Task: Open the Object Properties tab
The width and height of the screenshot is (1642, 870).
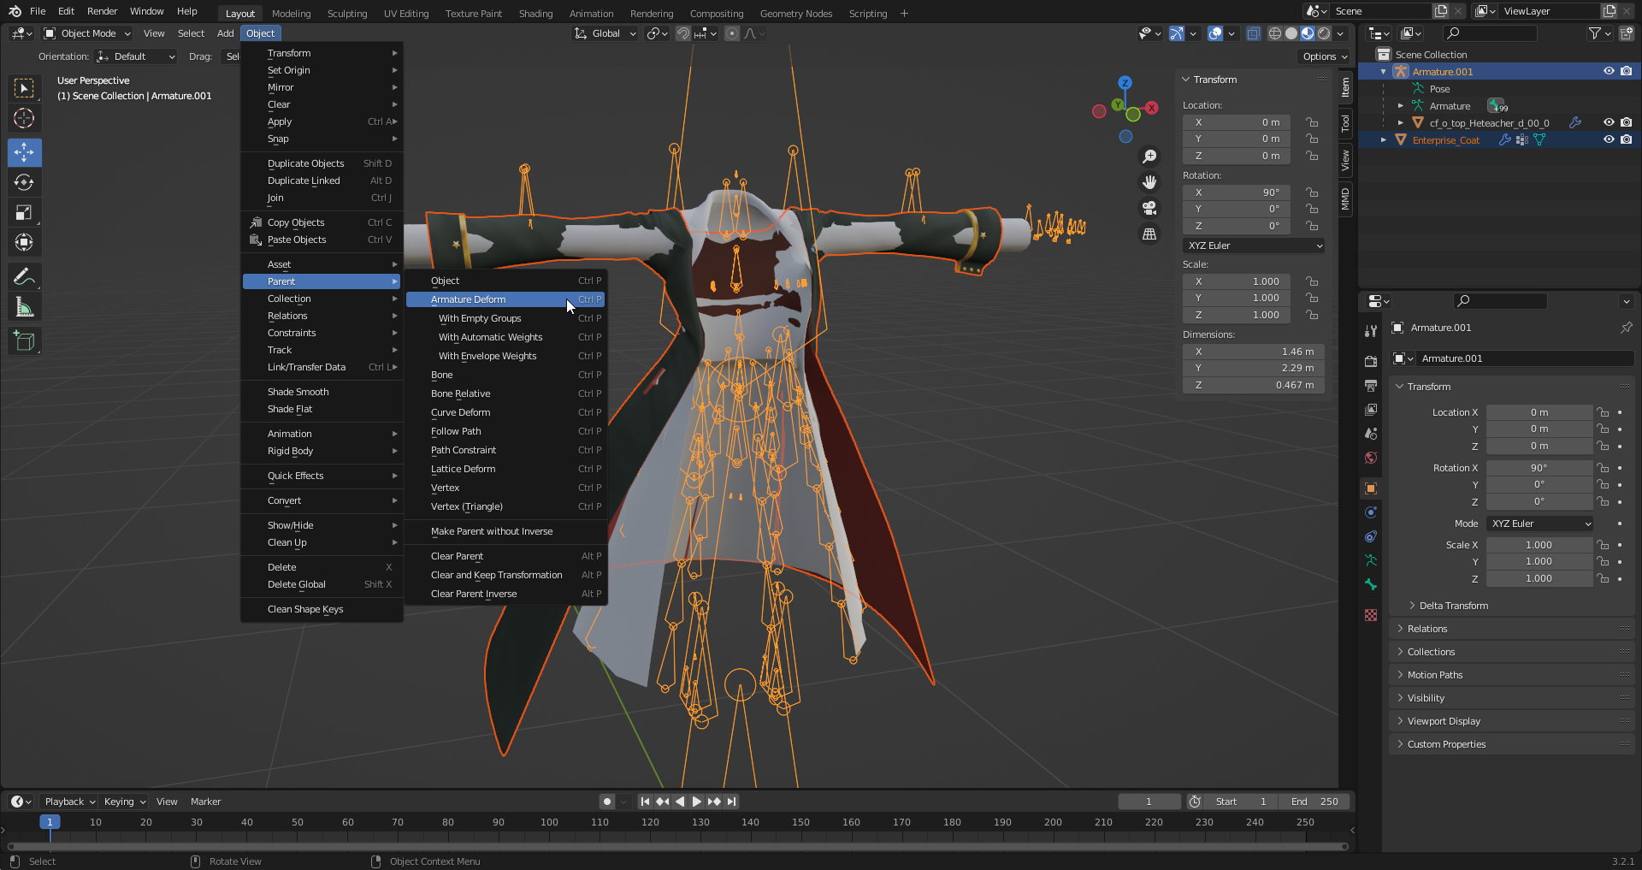Action: 1371,488
